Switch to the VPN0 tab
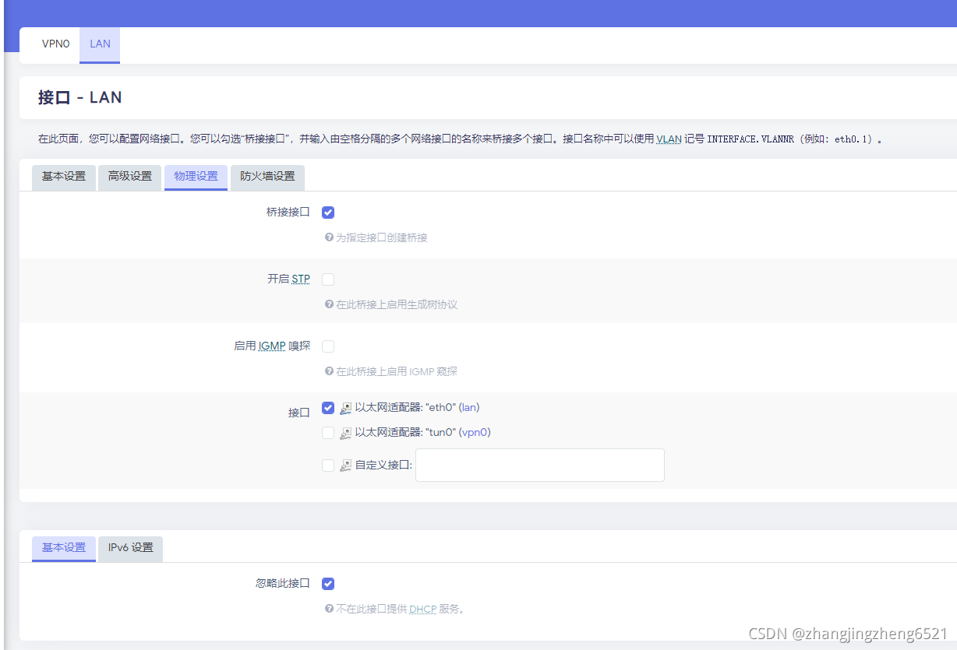 [54, 44]
